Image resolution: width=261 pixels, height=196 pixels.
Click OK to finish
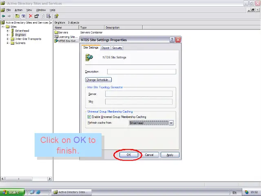coord(129,155)
